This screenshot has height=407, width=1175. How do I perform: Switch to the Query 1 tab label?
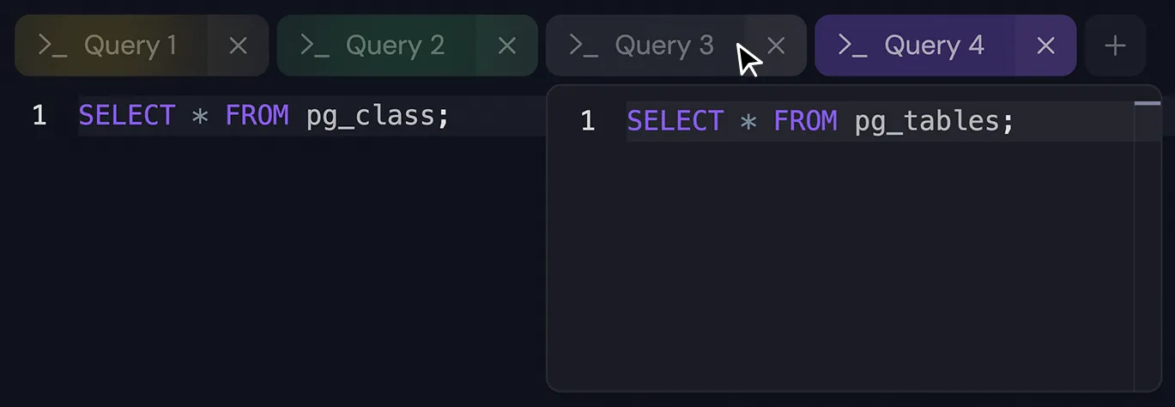(x=130, y=46)
